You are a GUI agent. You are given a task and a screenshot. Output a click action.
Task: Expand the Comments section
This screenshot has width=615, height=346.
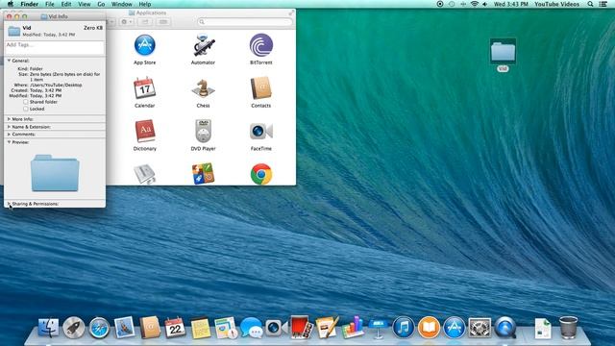tap(9, 135)
